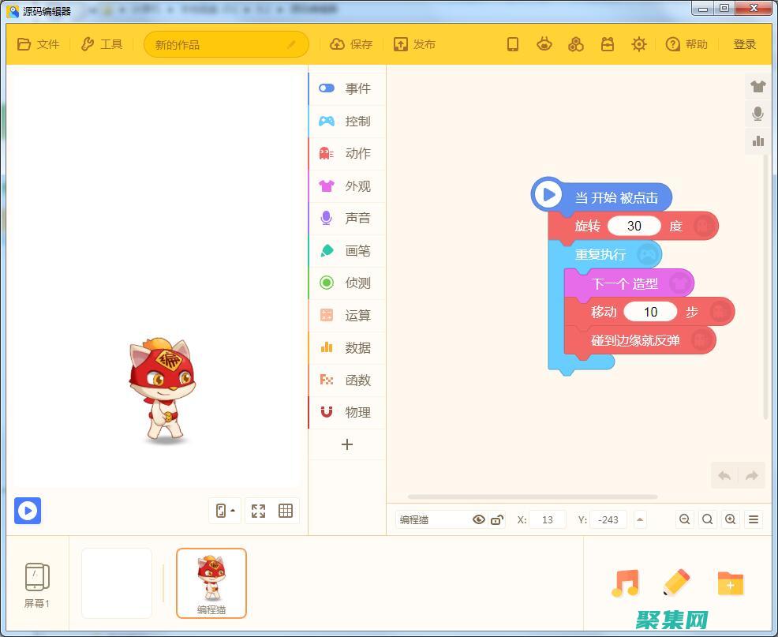This screenshot has width=778, height=637.
Task: Select the 物理 block category
Action: tap(347, 412)
